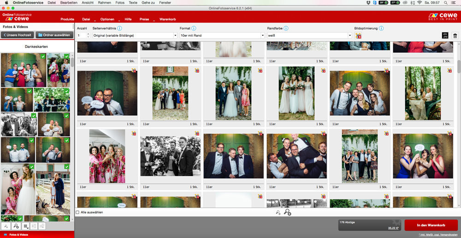The width and height of the screenshot is (461, 238).
Task: Click the abc.jpg filename display icon
Action: [x=445, y=35]
